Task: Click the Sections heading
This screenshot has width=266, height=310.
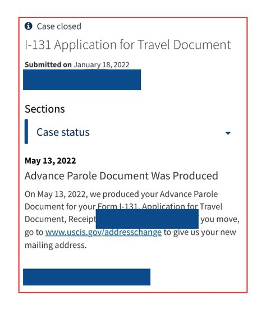Action: [x=45, y=109]
